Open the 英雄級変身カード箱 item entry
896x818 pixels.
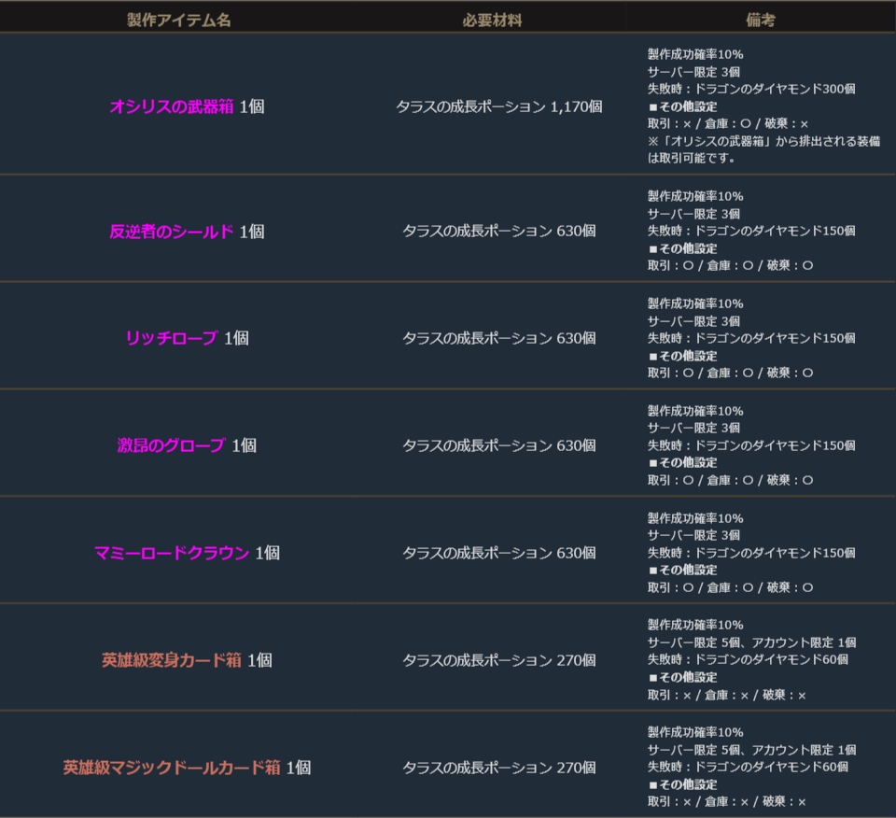coord(172,660)
